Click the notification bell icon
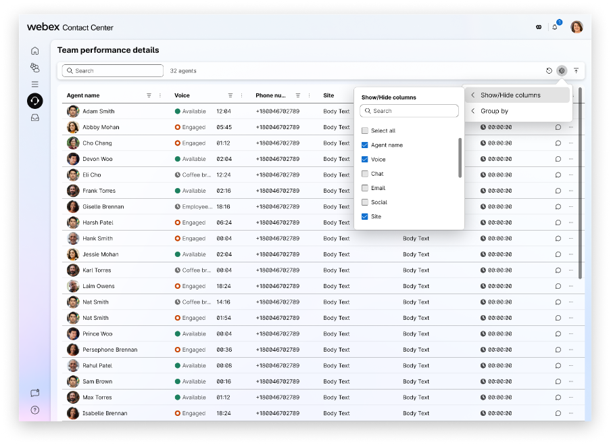The image size is (611, 445). coord(555,27)
